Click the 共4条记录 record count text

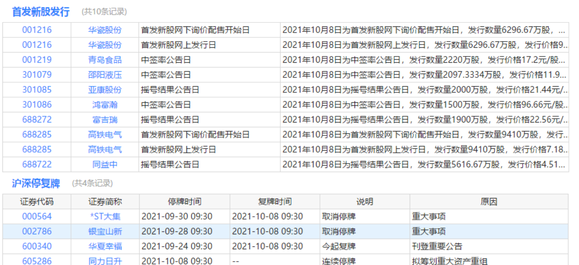click(x=92, y=183)
